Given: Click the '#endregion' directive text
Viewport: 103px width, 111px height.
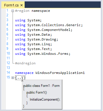Looking at the screenshot, I should pos(25,63).
